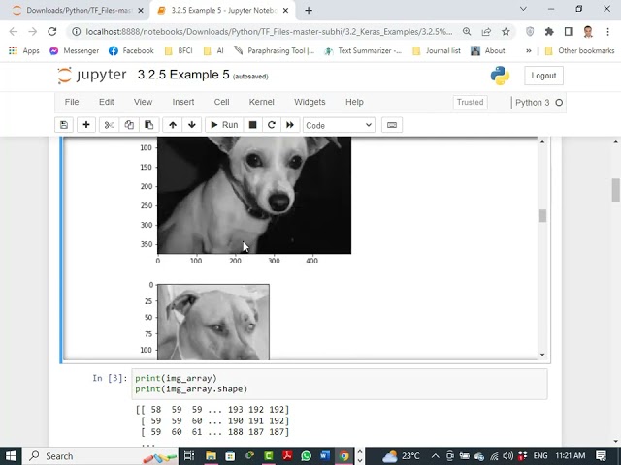Image resolution: width=621 pixels, height=465 pixels.
Task: Reload the current page
Action: (51, 32)
